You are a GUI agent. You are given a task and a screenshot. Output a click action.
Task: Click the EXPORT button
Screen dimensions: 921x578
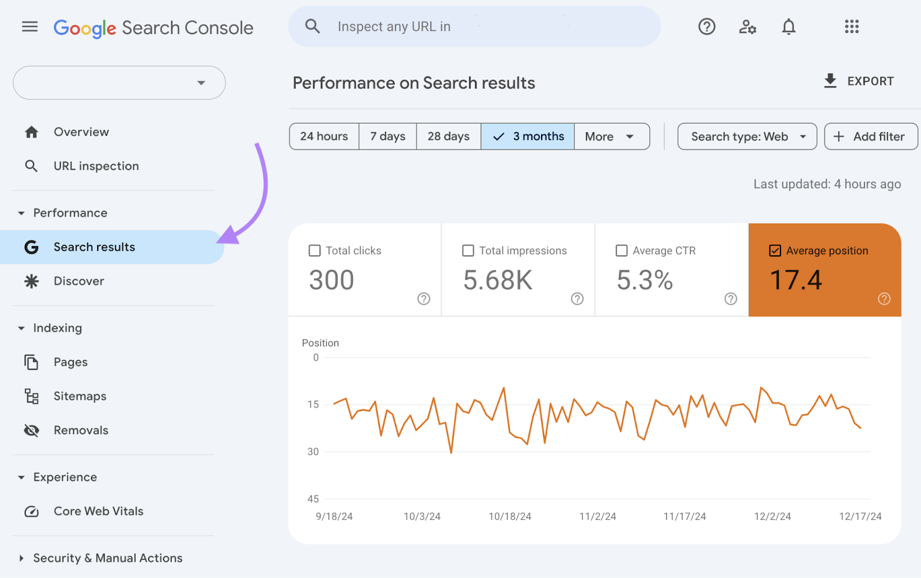coord(858,81)
